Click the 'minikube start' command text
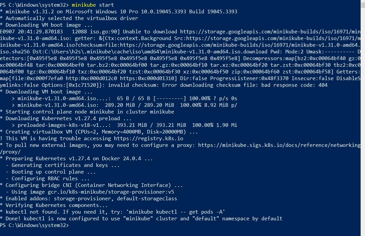365x236 pixels. pos(93,5)
